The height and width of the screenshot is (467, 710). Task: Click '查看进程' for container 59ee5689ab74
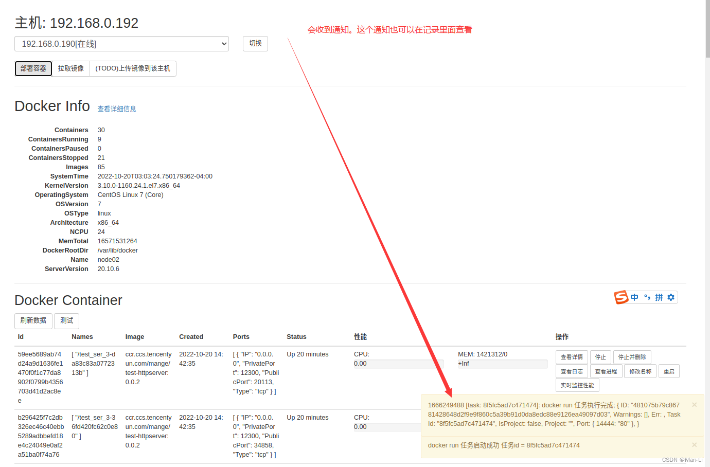point(606,371)
